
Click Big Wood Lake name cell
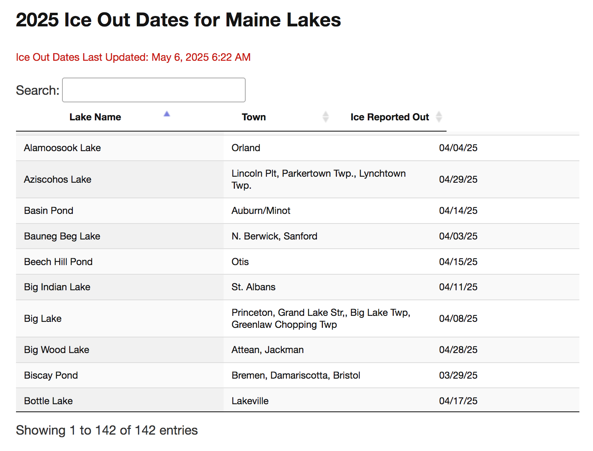pyautogui.click(x=56, y=350)
